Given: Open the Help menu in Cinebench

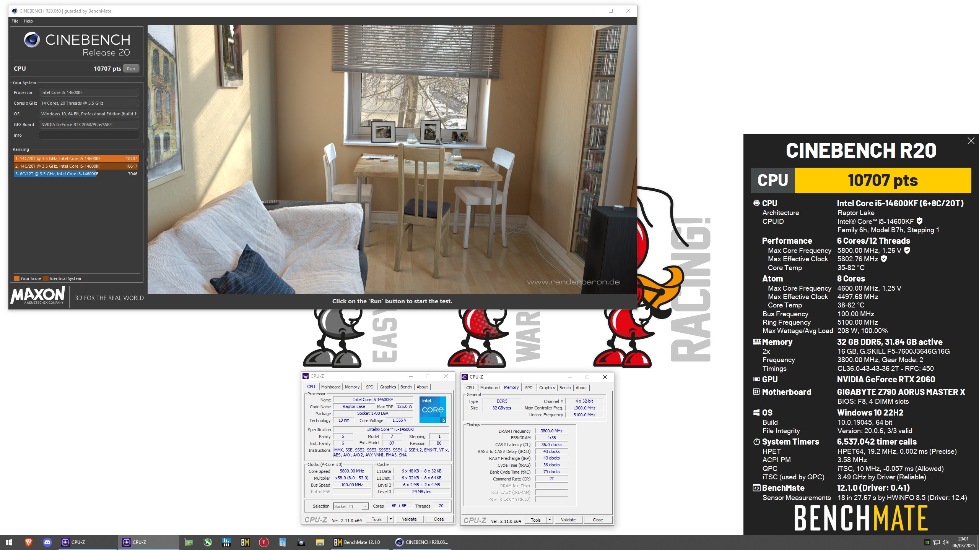Looking at the screenshot, I should 28,21.
